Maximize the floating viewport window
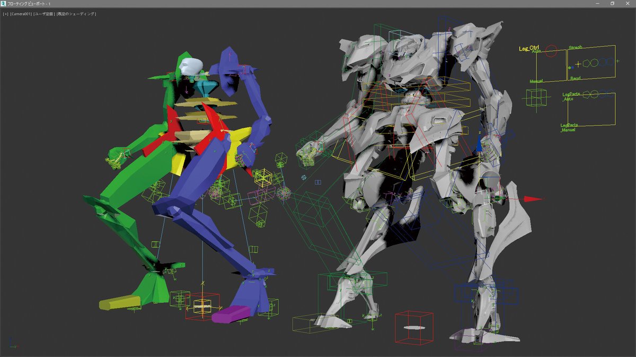The image size is (636, 357). (612, 4)
